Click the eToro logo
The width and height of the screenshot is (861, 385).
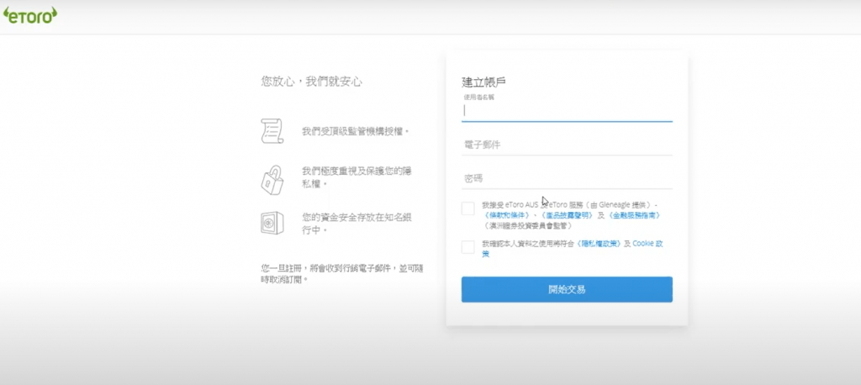[x=30, y=15]
